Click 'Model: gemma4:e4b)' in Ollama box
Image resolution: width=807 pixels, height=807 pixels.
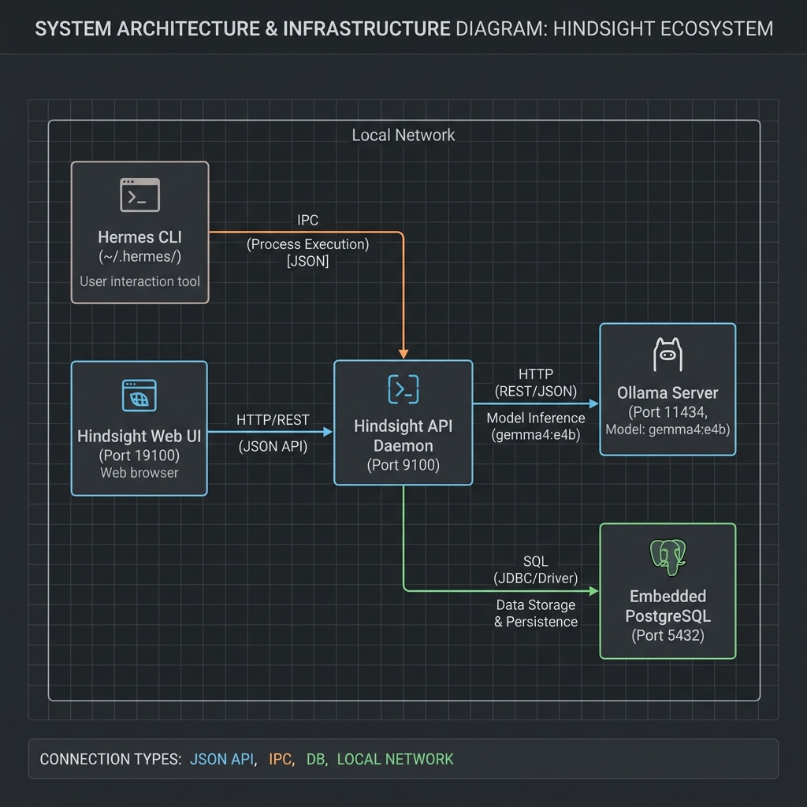(x=668, y=430)
